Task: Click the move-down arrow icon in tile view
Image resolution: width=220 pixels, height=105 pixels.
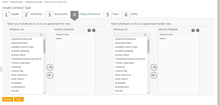Action: 94,30
